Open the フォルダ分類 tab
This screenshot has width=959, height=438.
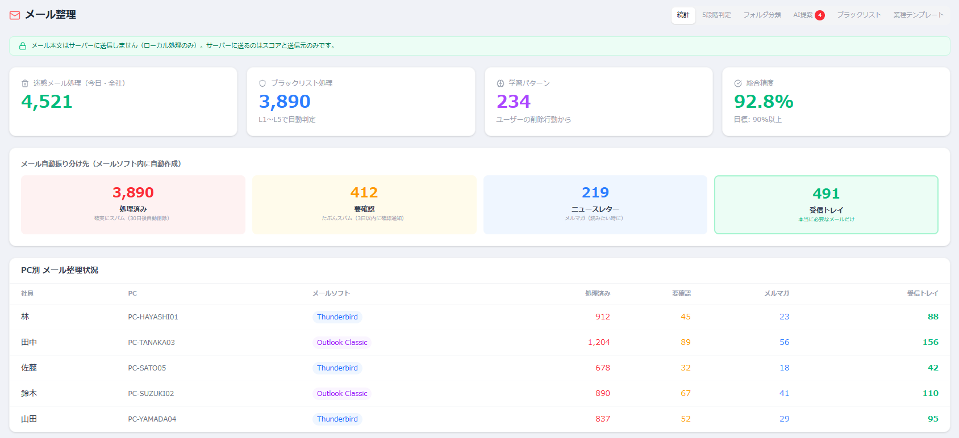pos(762,15)
